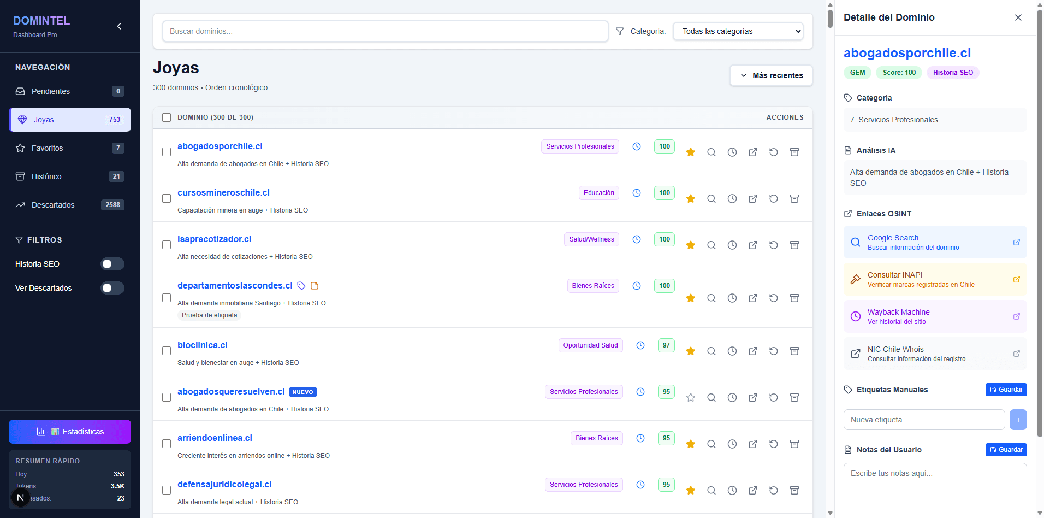The width and height of the screenshot is (1044, 518).
Task: Check the select-all domains checkbox in the header
Action: coord(167,117)
